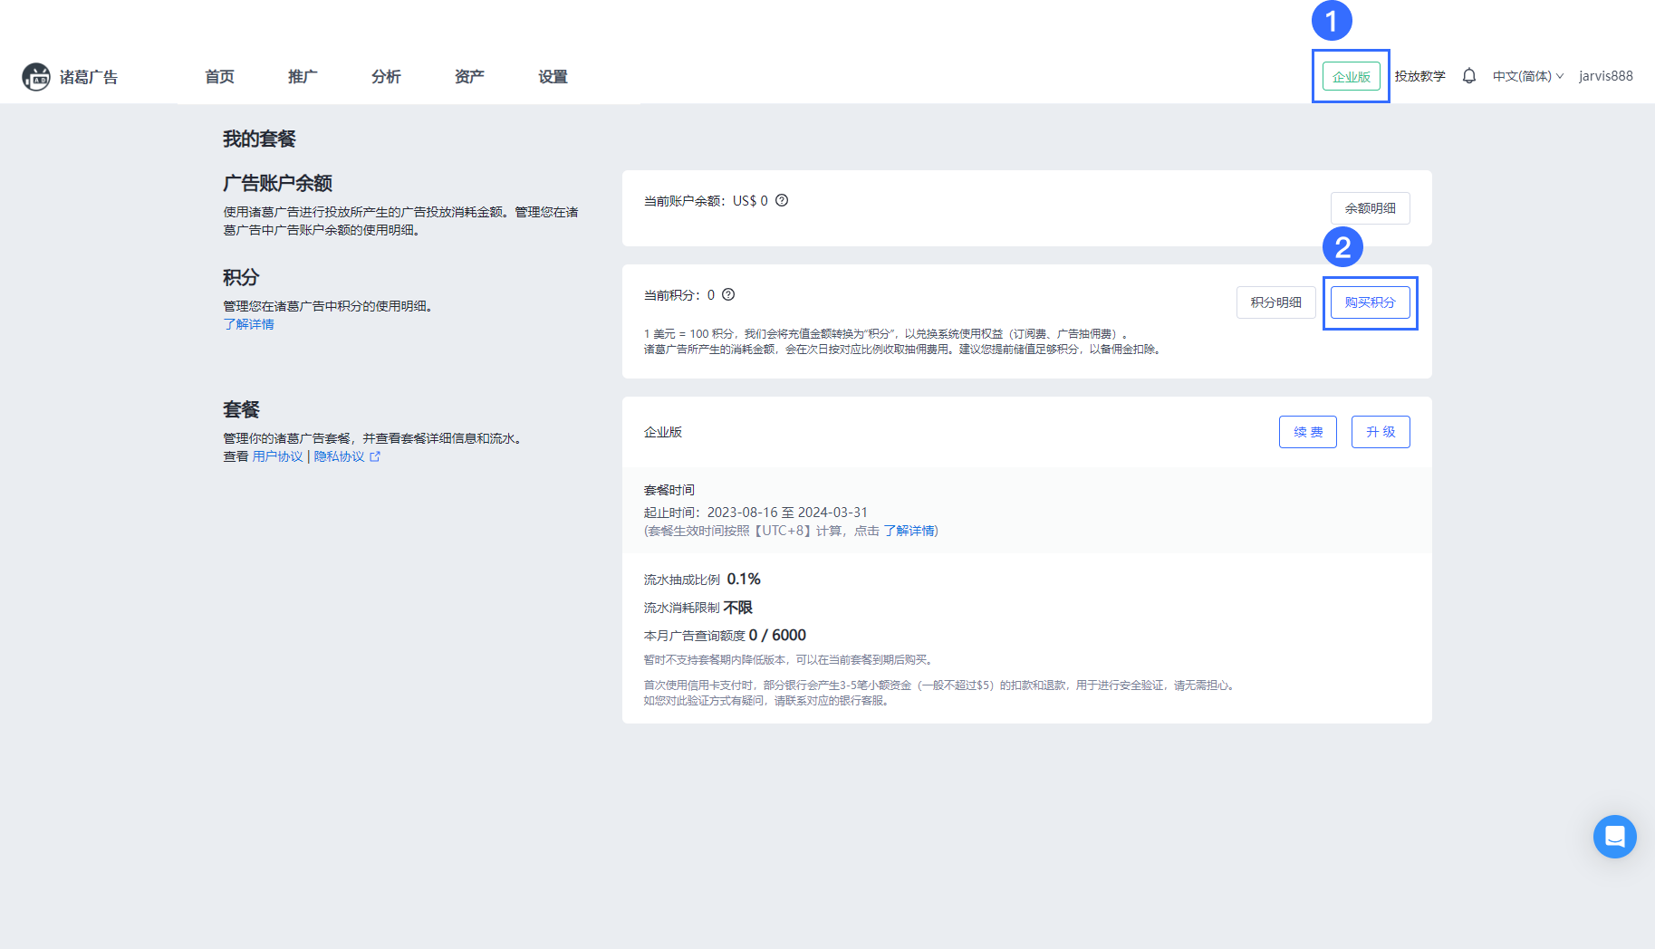Viewport: 1655px width, 949px height.
Task: Click 续费 to renew the plan
Action: point(1307,432)
